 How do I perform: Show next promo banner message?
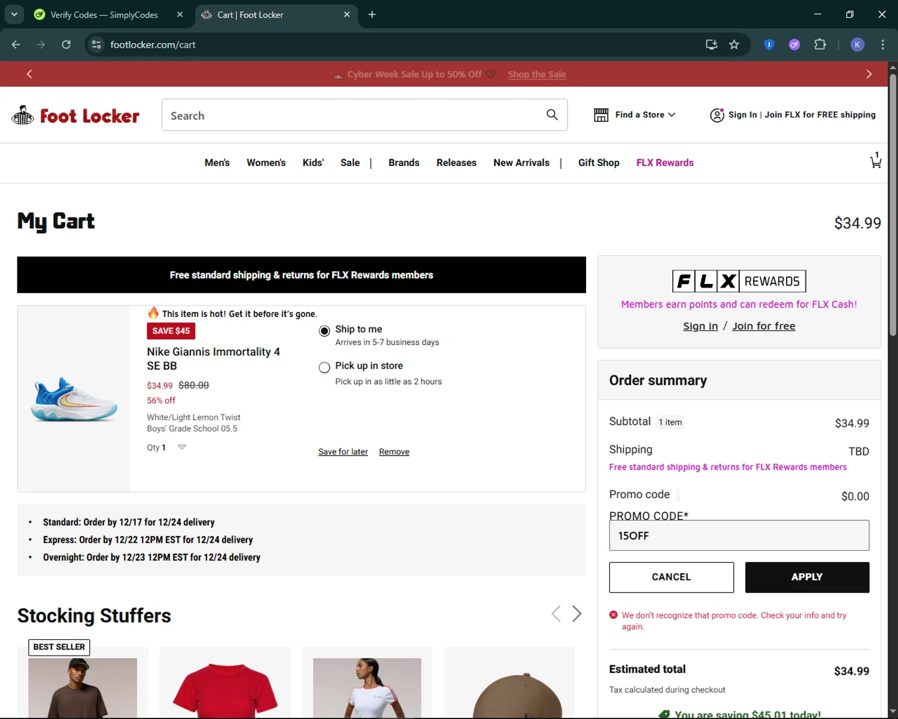(869, 74)
